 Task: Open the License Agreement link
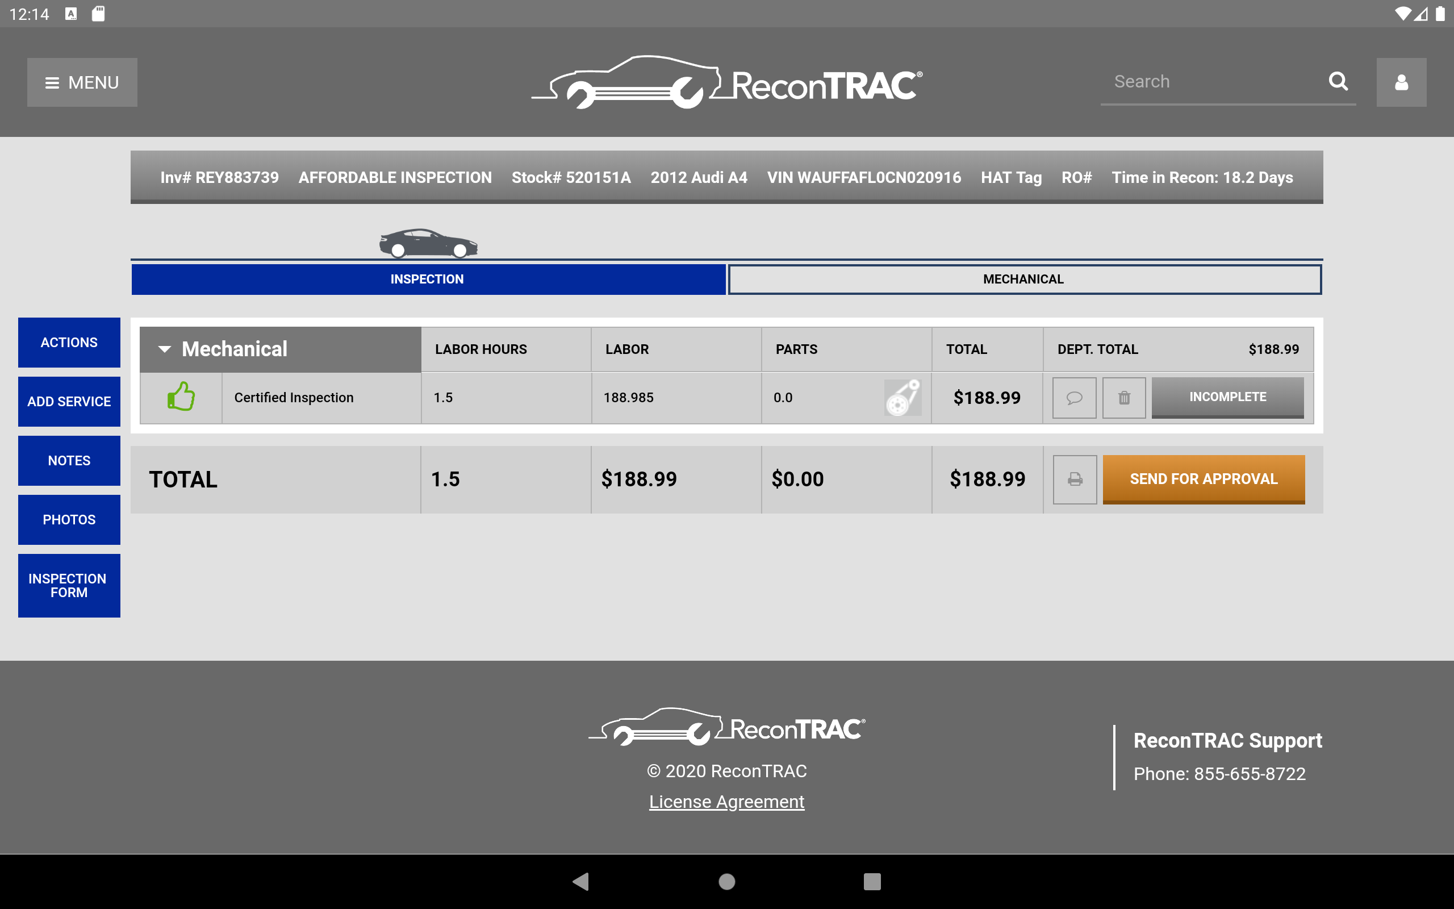[726, 802]
